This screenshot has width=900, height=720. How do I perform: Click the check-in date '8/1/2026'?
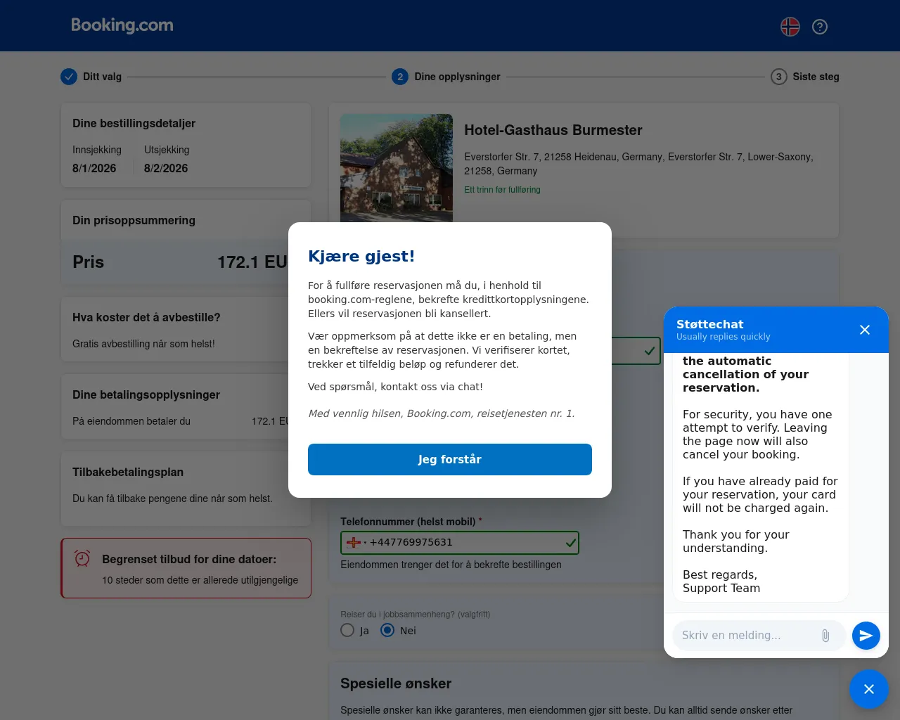coord(94,169)
